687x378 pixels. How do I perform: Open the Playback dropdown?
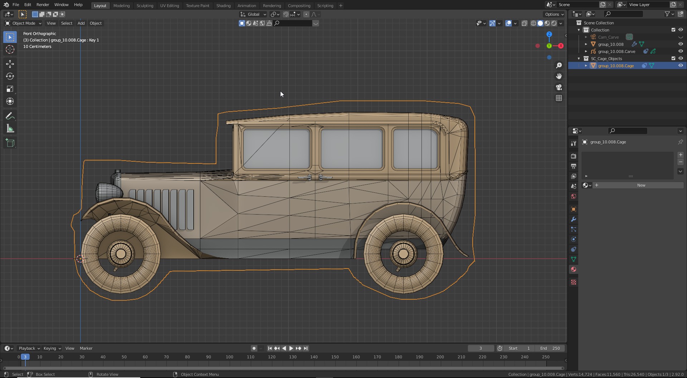point(29,348)
